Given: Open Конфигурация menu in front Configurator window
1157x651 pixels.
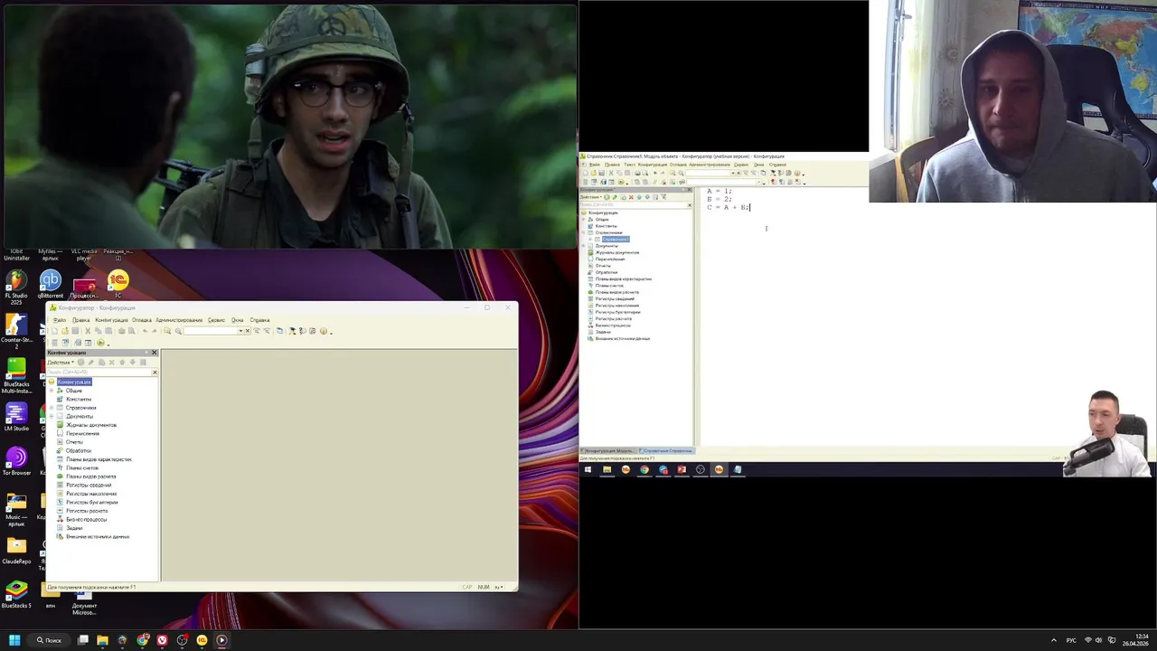Looking at the screenshot, I should click(x=111, y=320).
